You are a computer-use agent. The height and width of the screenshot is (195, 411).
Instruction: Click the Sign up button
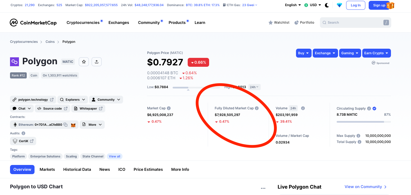point(379,5)
